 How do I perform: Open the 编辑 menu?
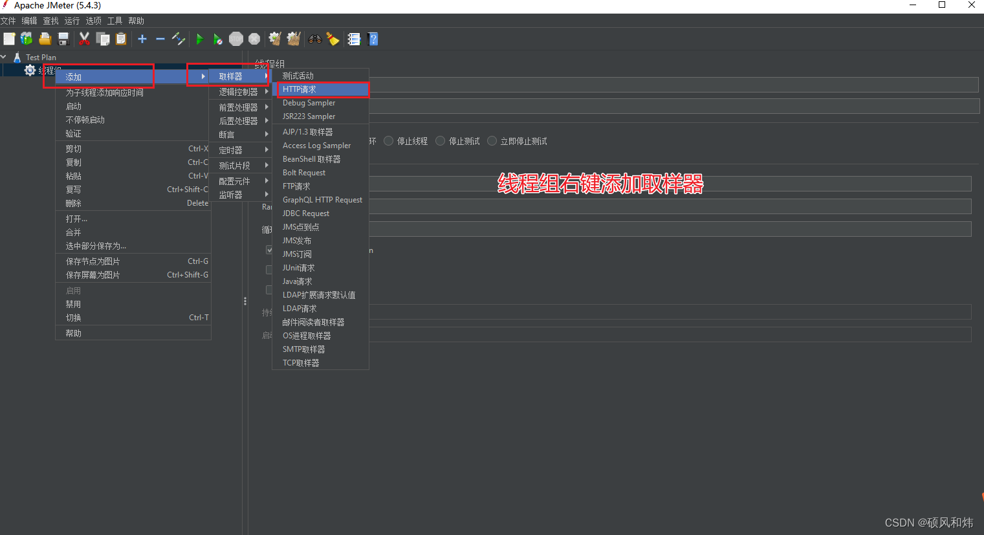29,21
